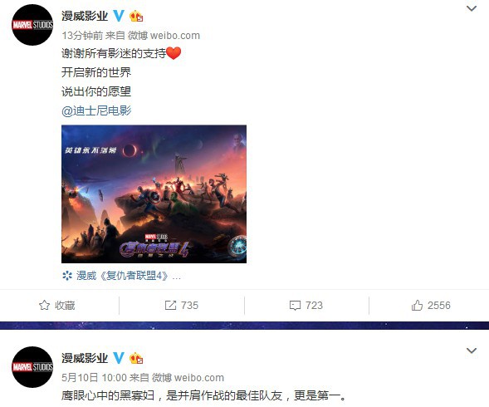Click the crown membership badge on the first post

coord(136,17)
